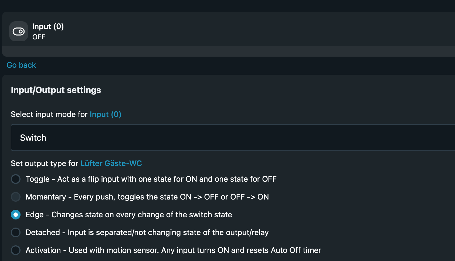Open the Lüfter Gäste-WC link
Screen dimensions: 455x261
point(111,163)
